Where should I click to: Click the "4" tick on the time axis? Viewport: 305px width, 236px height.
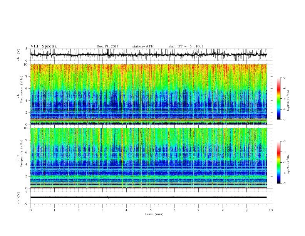(x=127, y=210)
